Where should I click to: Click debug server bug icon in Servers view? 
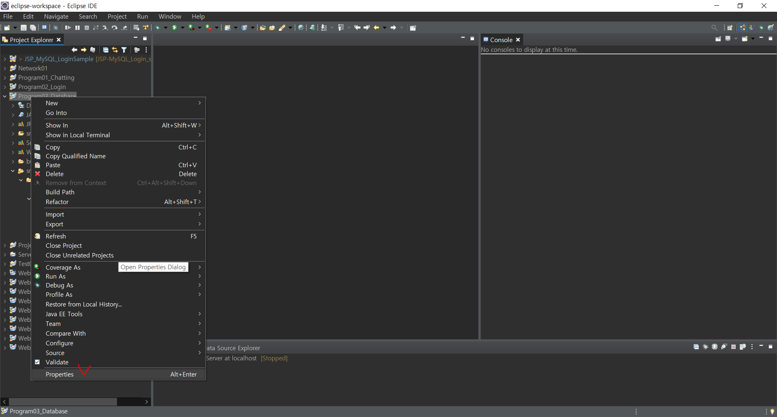coord(705,347)
